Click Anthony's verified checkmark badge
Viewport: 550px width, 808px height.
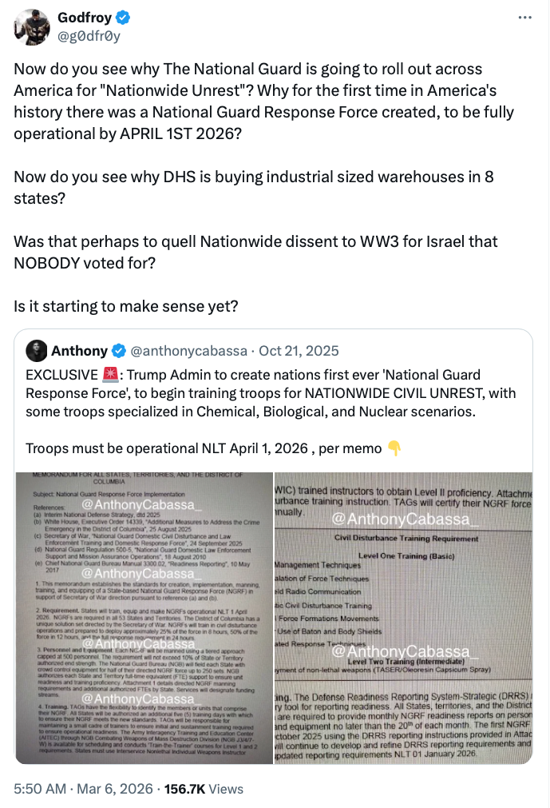pos(119,351)
